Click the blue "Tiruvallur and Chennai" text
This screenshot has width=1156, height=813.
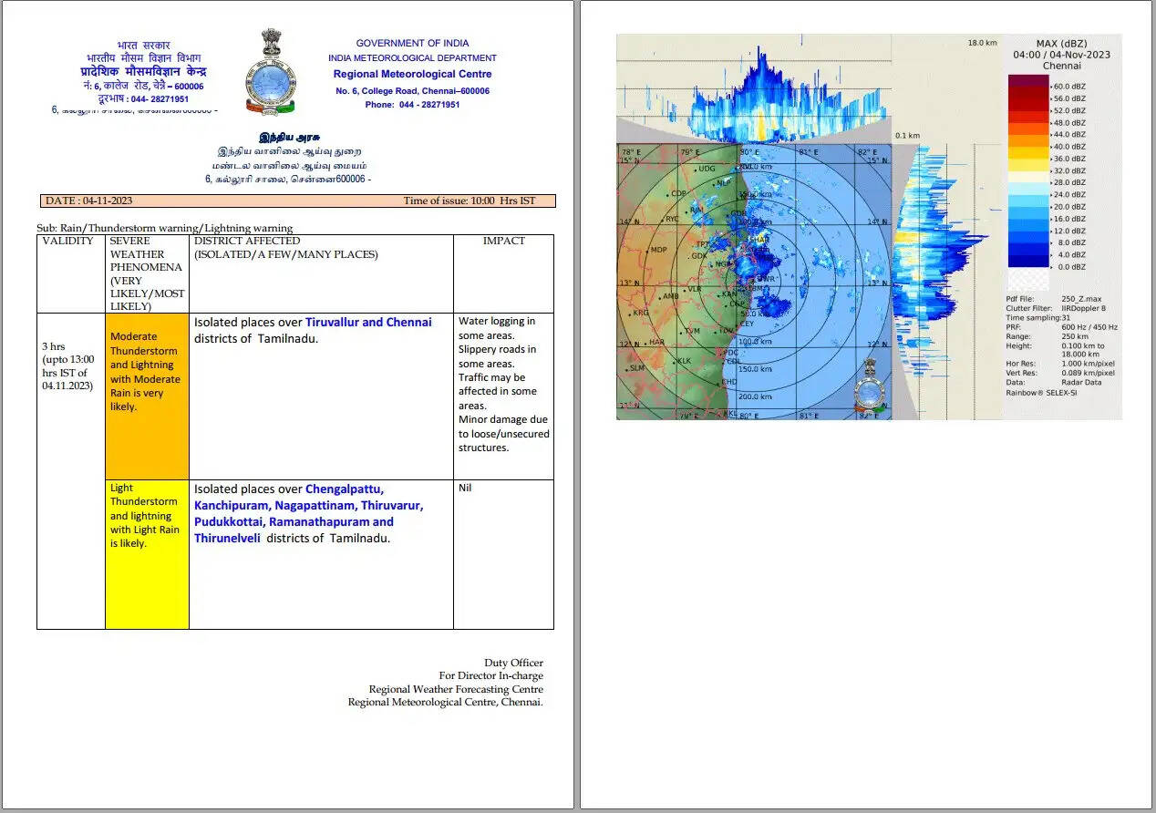tap(368, 323)
